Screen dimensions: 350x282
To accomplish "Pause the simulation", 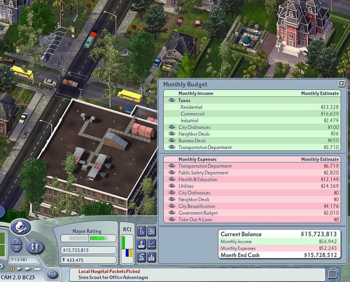I will coord(12,269).
